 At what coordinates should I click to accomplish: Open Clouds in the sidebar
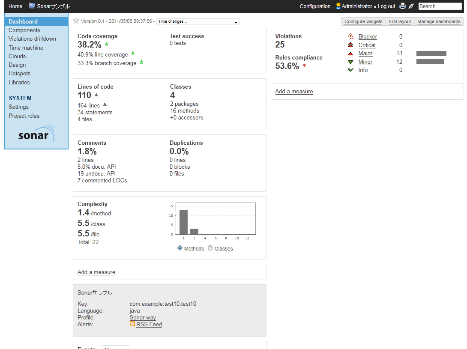pyautogui.click(x=17, y=56)
